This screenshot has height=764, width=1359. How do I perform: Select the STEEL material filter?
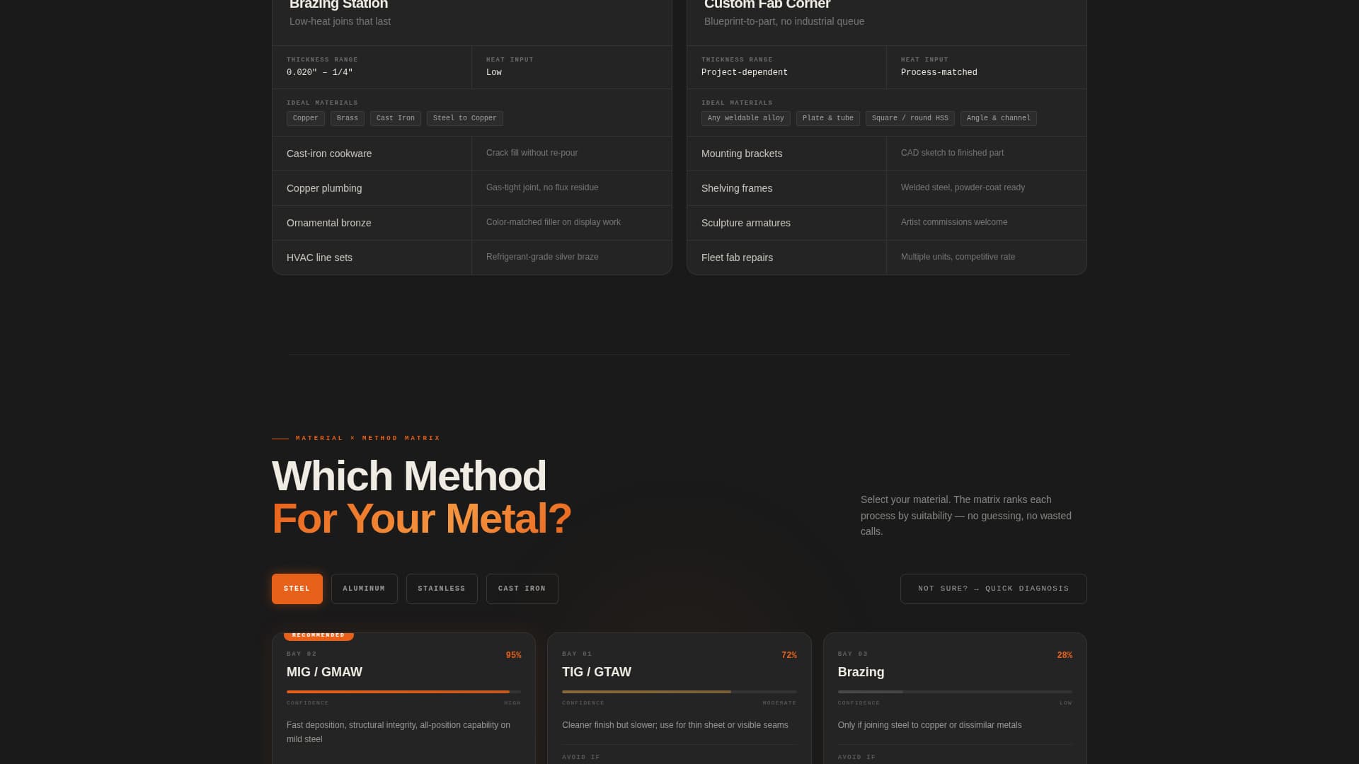[x=297, y=588]
